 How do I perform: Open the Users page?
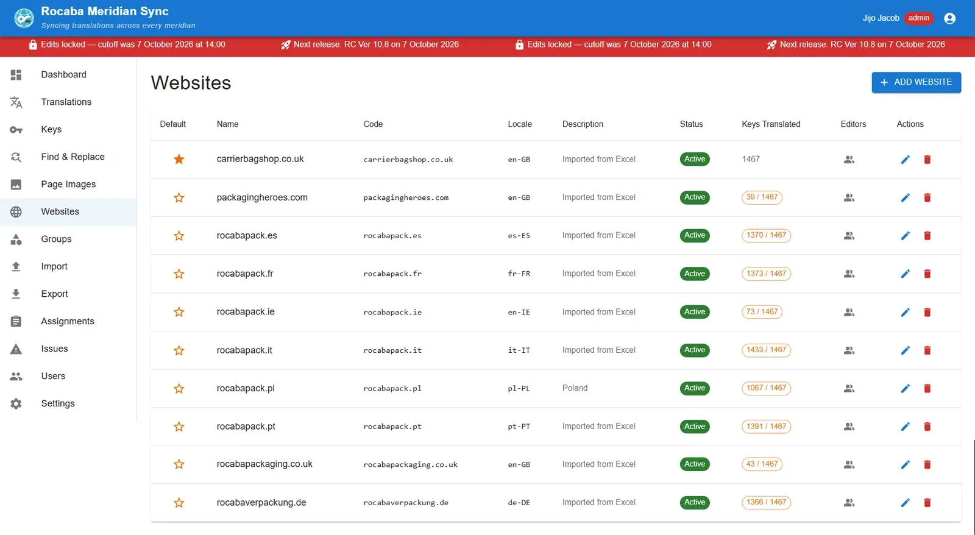click(68, 376)
